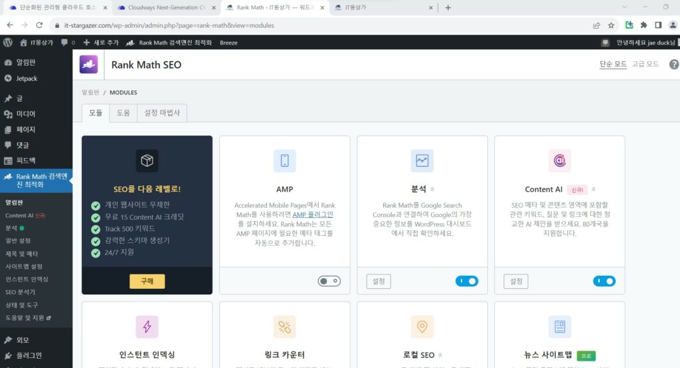Viewport: 680px width, 368px height.
Task: Open 설정 for the Content AI module
Action: tap(516, 281)
